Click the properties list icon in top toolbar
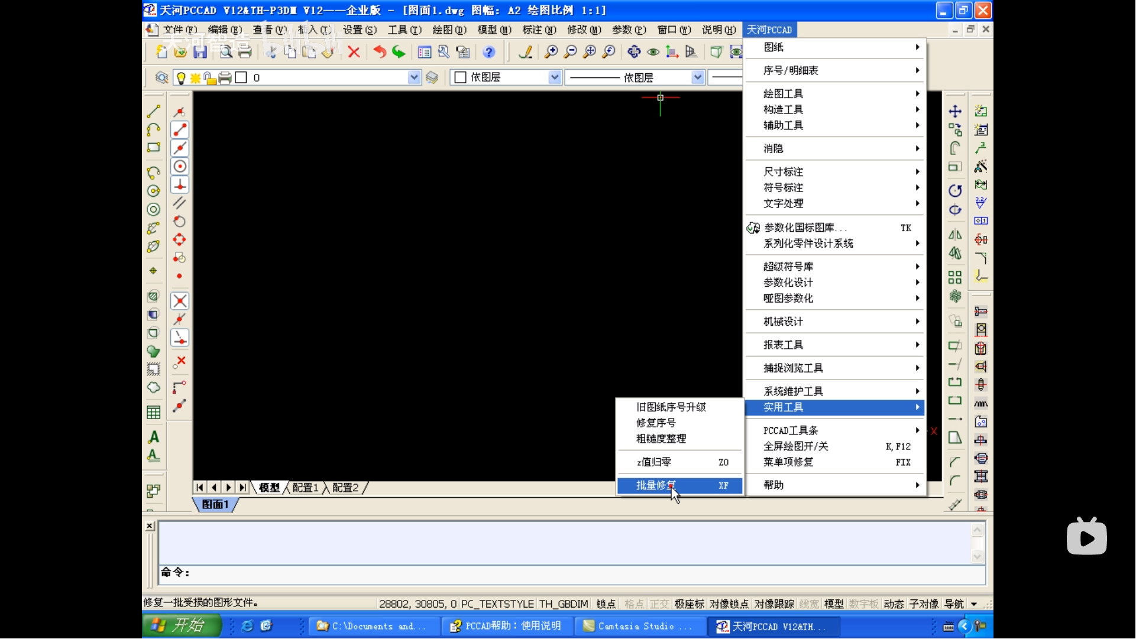 (425, 52)
